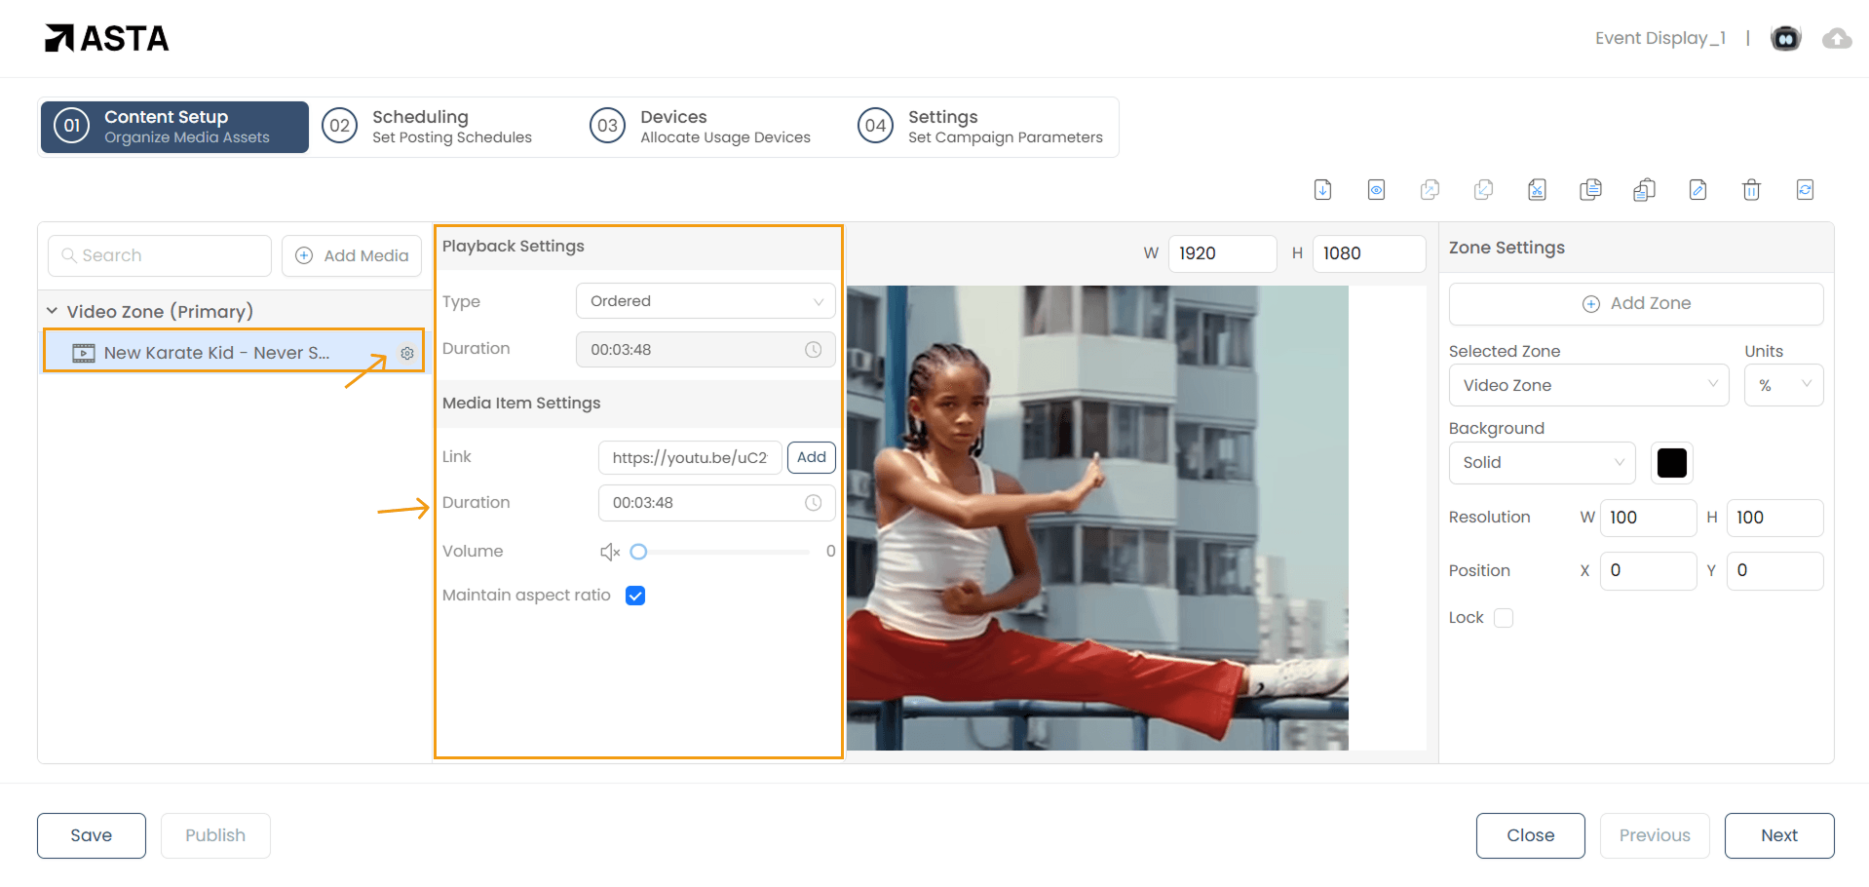Enable the zone Lock checkbox

tap(1504, 618)
